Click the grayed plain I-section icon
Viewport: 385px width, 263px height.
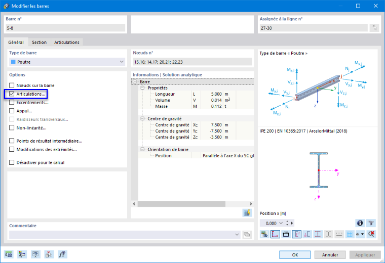pos(328,234)
